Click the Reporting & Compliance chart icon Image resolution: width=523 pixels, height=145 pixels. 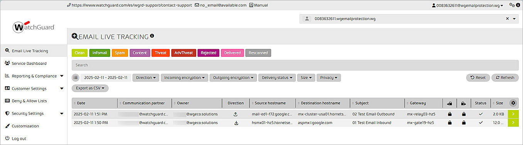7,76
